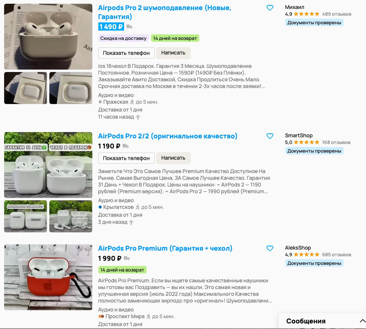Show phone number for Airpods Pro 2 listing
Image resolution: width=366 pixels, height=329 pixels.
pyautogui.click(x=126, y=53)
